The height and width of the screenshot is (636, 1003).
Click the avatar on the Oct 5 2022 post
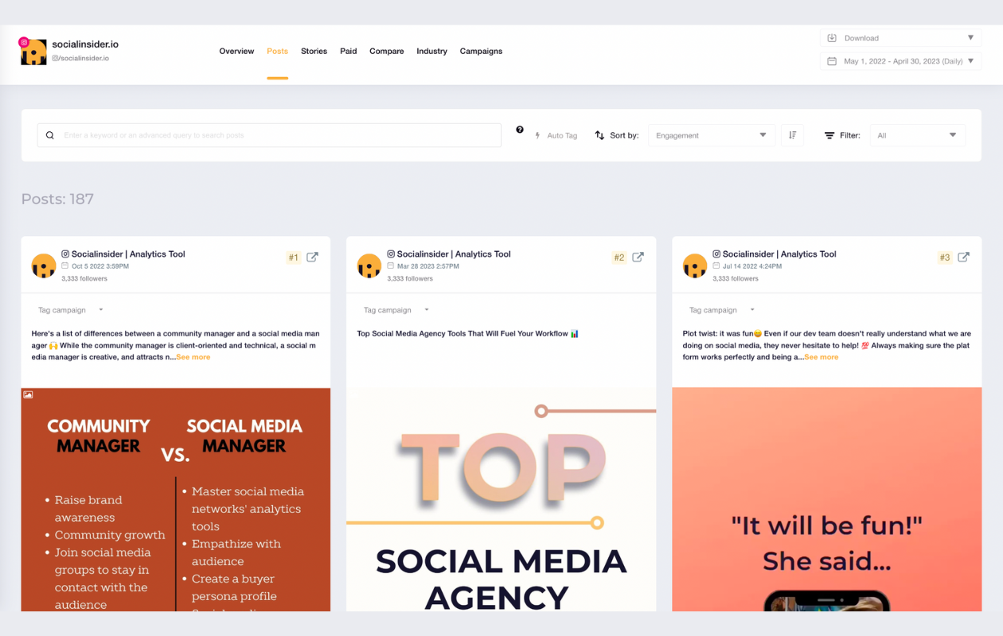44,266
